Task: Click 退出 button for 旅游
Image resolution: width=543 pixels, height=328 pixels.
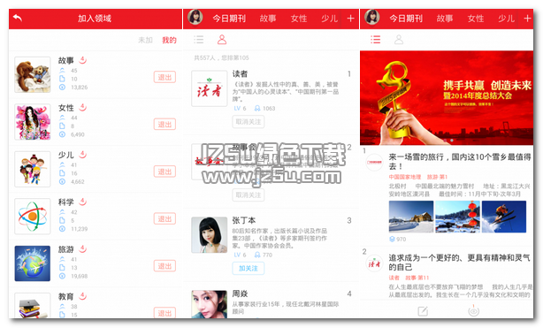Action: (164, 266)
